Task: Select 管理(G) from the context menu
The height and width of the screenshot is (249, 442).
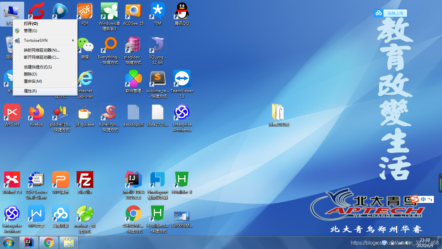Action: tap(45, 31)
